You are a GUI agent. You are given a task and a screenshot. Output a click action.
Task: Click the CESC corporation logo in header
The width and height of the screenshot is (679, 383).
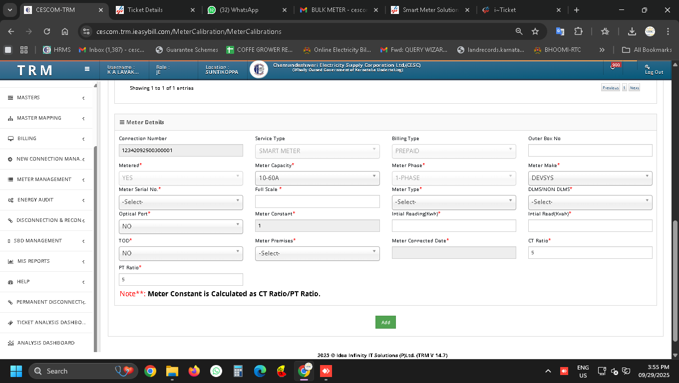point(259,70)
